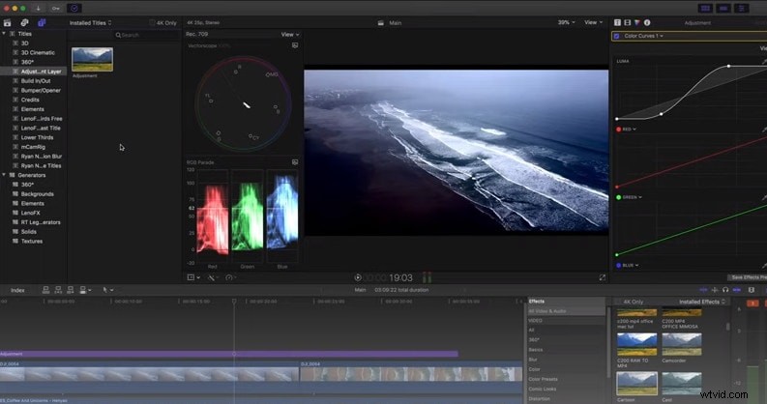Open the viewer View dropdown
This screenshot has height=404, width=767.
pos(593,22)
